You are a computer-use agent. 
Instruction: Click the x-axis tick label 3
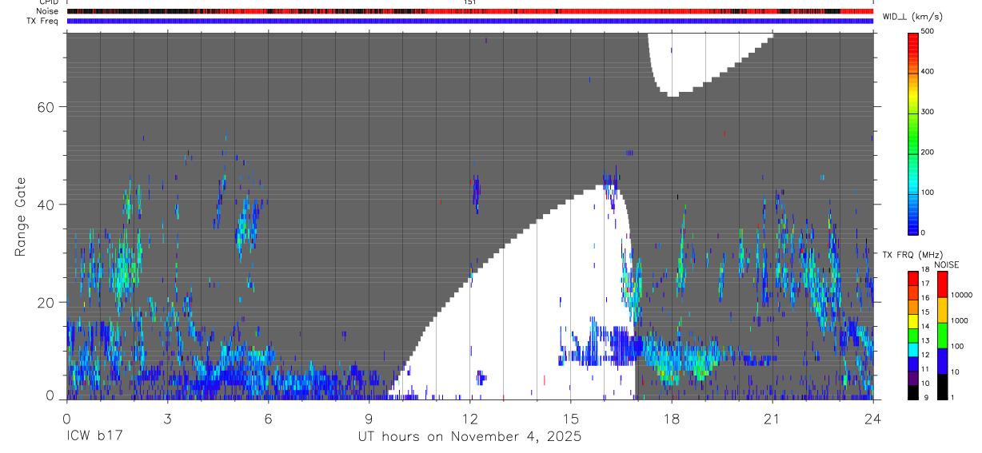pos(168,418)
